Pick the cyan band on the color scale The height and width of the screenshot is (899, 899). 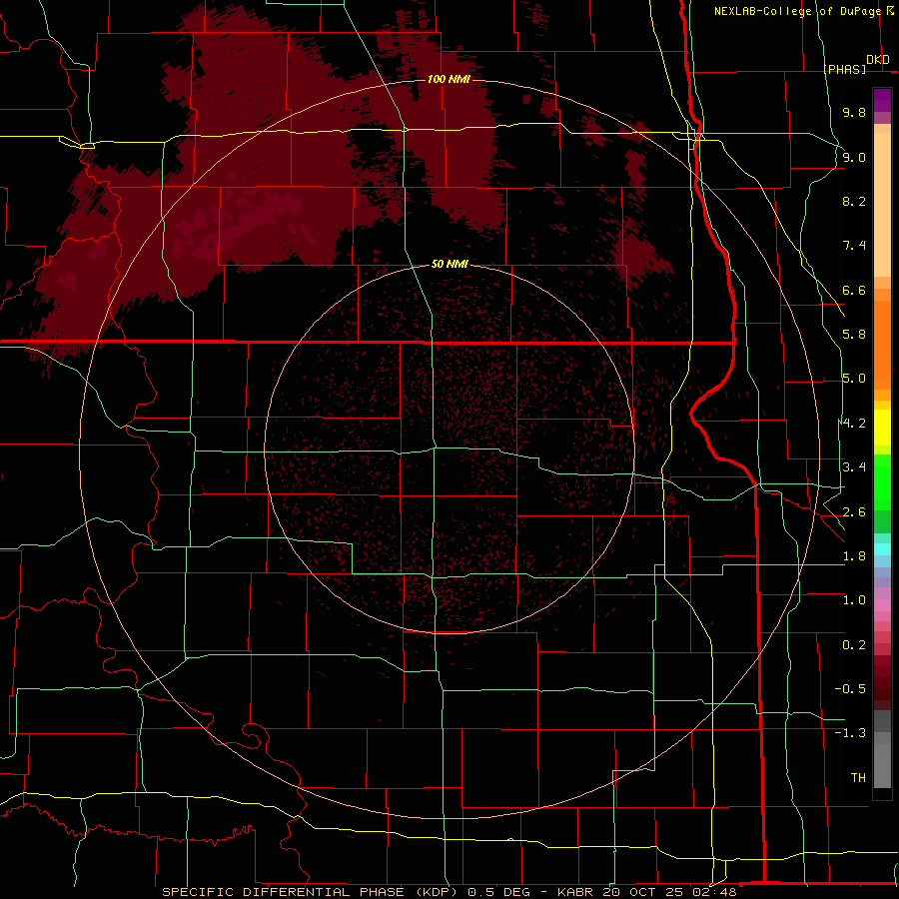tap(882, 549)
